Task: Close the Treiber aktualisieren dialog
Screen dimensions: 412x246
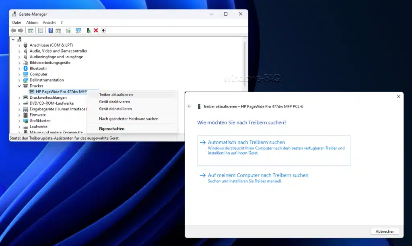Action: coord(399,96)
